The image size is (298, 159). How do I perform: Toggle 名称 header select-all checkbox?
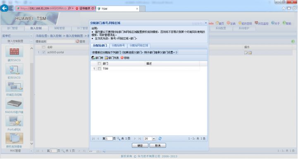point(44,47)
